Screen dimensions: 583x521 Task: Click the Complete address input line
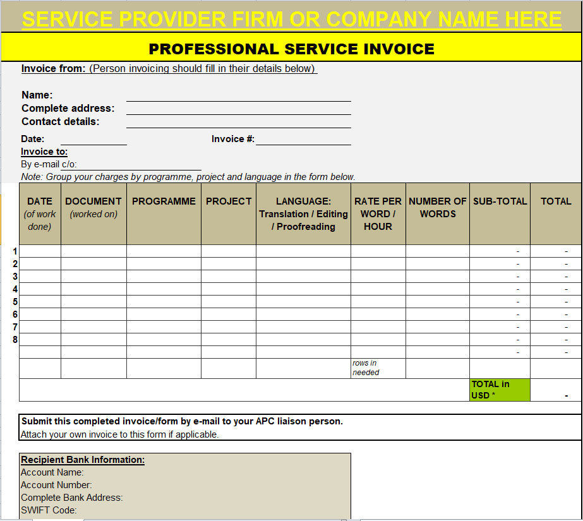238,109
